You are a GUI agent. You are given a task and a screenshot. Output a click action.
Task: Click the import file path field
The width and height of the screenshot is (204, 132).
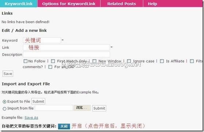54,108
